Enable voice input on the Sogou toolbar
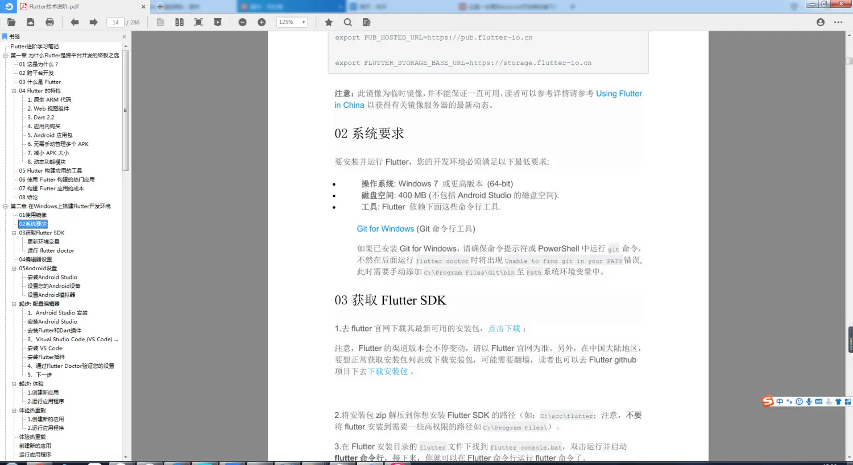This screenshot has height=465, width=853. [x=809, y=401]
